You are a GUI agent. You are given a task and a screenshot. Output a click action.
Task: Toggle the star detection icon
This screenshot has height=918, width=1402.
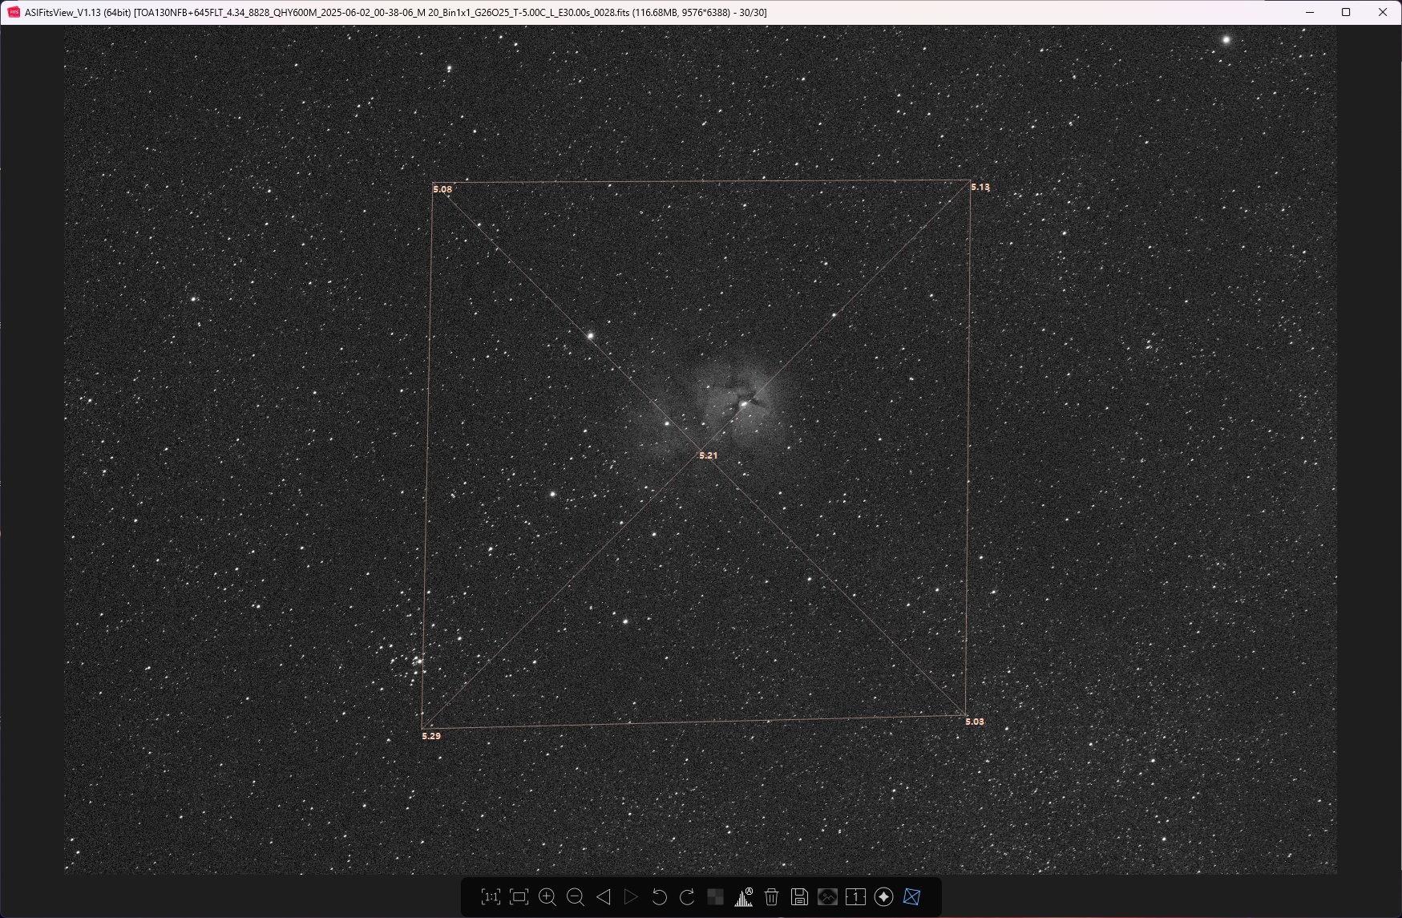[x=883, y=897]
